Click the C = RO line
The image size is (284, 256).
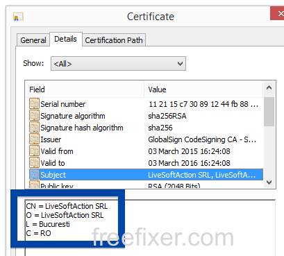38,233
